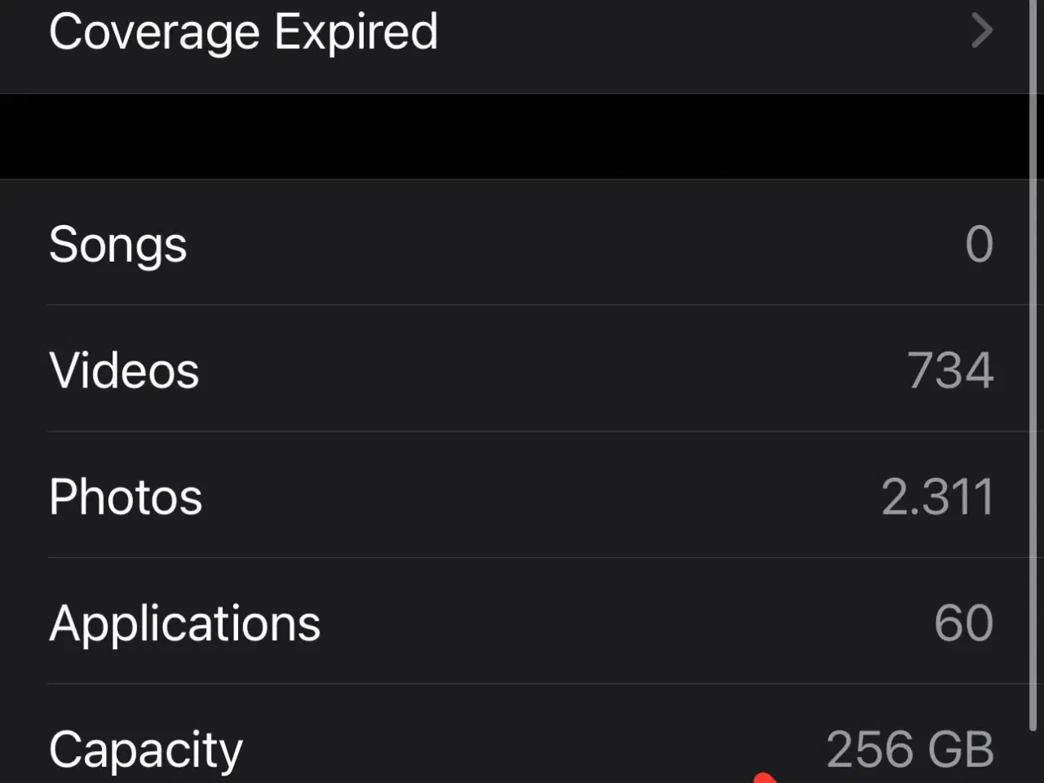
Task: Click the divider between Videos and Photos
Action: pos(538,431)
